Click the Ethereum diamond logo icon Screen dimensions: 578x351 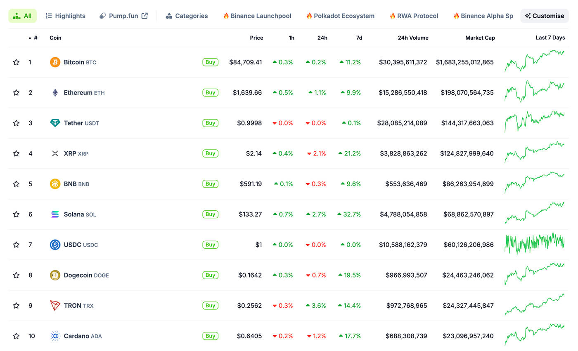click(55, 93)
